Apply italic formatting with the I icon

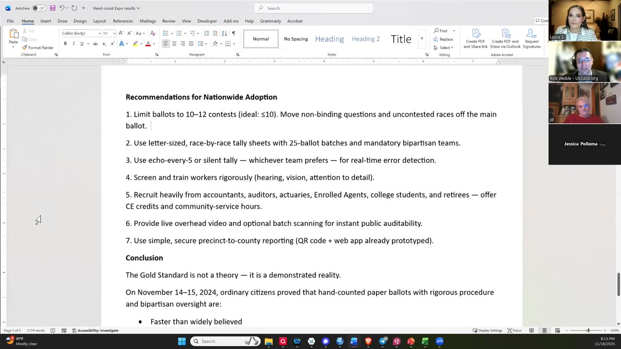(x=74, y=44)
